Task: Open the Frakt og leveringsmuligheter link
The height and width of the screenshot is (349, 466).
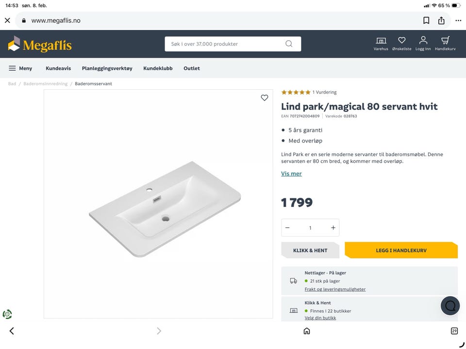Action: coord(335,289)
